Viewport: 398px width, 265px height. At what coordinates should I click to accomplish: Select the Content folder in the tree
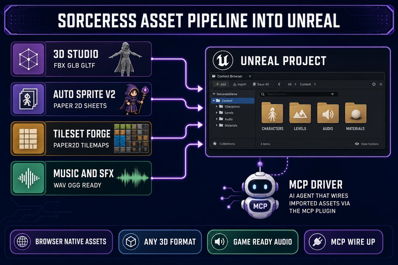pyautogui.click(x=233, y=101)
